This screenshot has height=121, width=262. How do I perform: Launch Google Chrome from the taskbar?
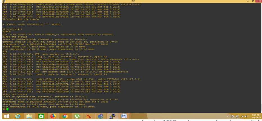pyautogui.click(x=65, y=116)
